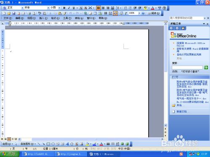Click the Print icon in the standard toolbar

pos(29,13)
